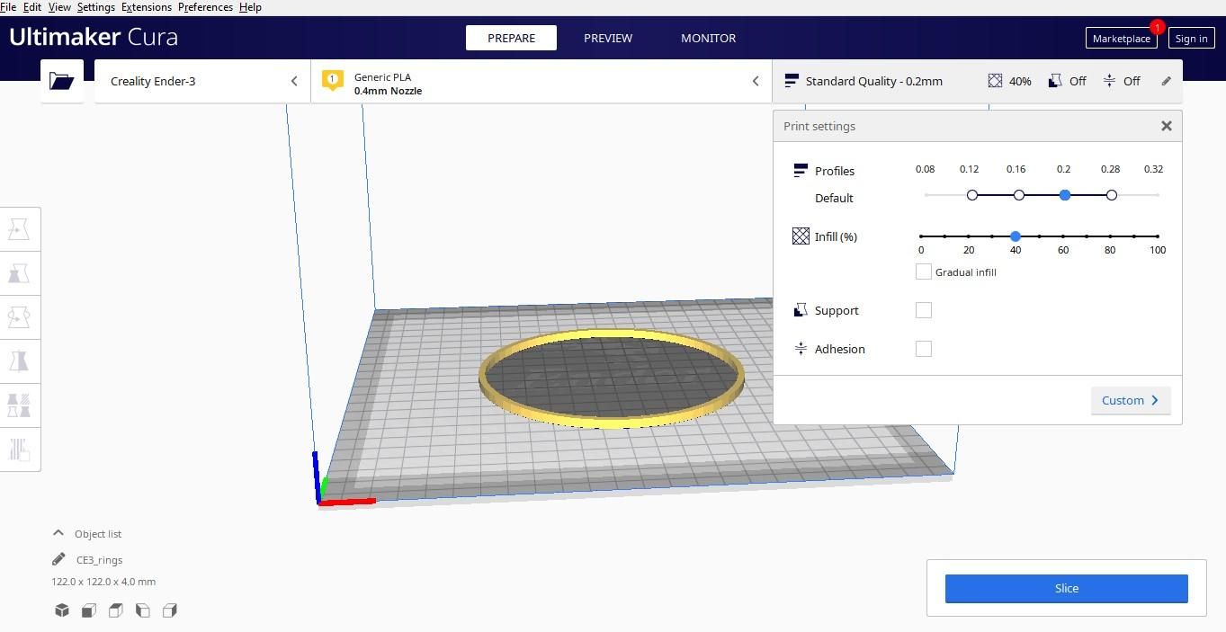Open the Extensions menu

point(147,7)
